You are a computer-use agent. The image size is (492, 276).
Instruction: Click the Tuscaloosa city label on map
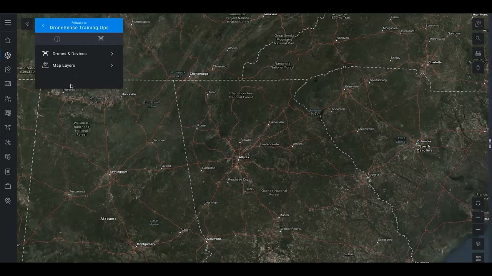(x=77, y=192)
